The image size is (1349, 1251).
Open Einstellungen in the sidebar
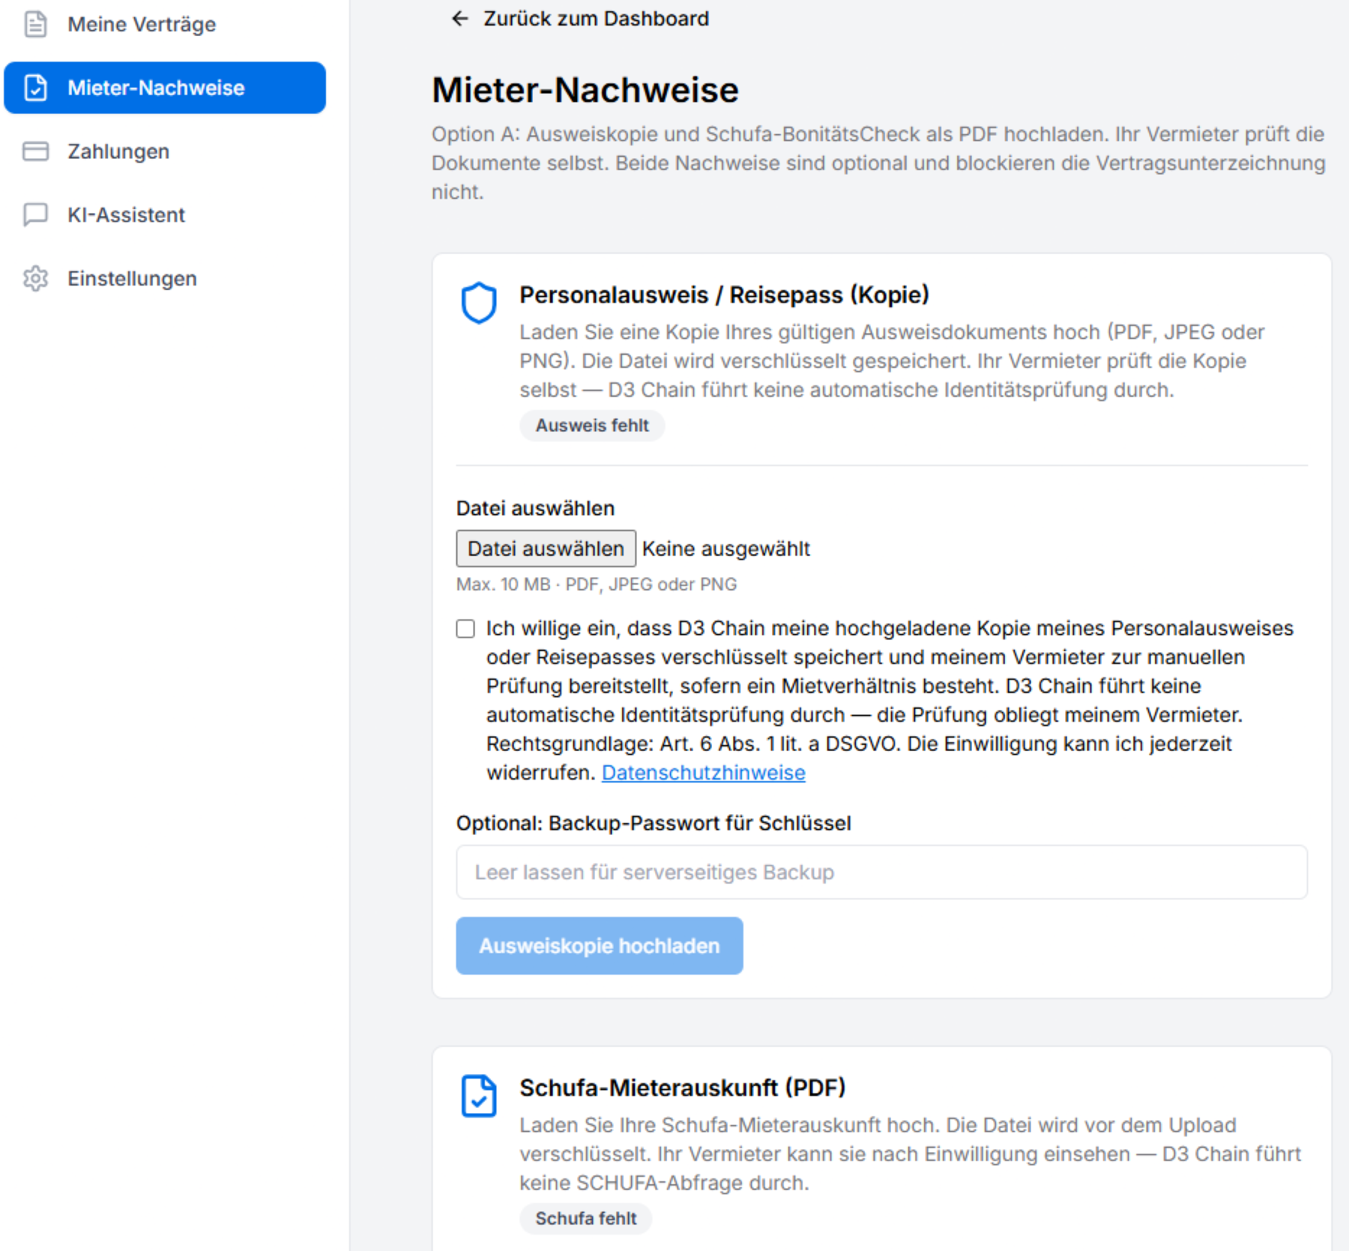pyautogui.click(x=164, y=279)
